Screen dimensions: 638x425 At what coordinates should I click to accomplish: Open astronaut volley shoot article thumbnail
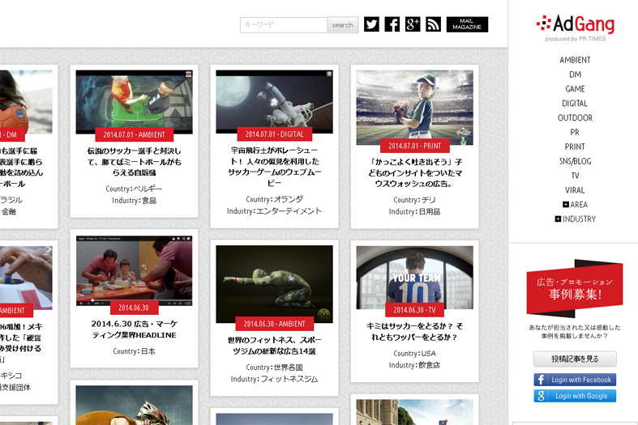[274, 101]
